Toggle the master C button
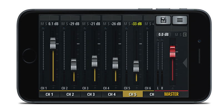Screen dimensions: 222x109 (185, 35)
